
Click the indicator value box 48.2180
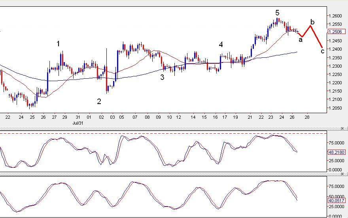pyautogui.click(x=337, y=152)
